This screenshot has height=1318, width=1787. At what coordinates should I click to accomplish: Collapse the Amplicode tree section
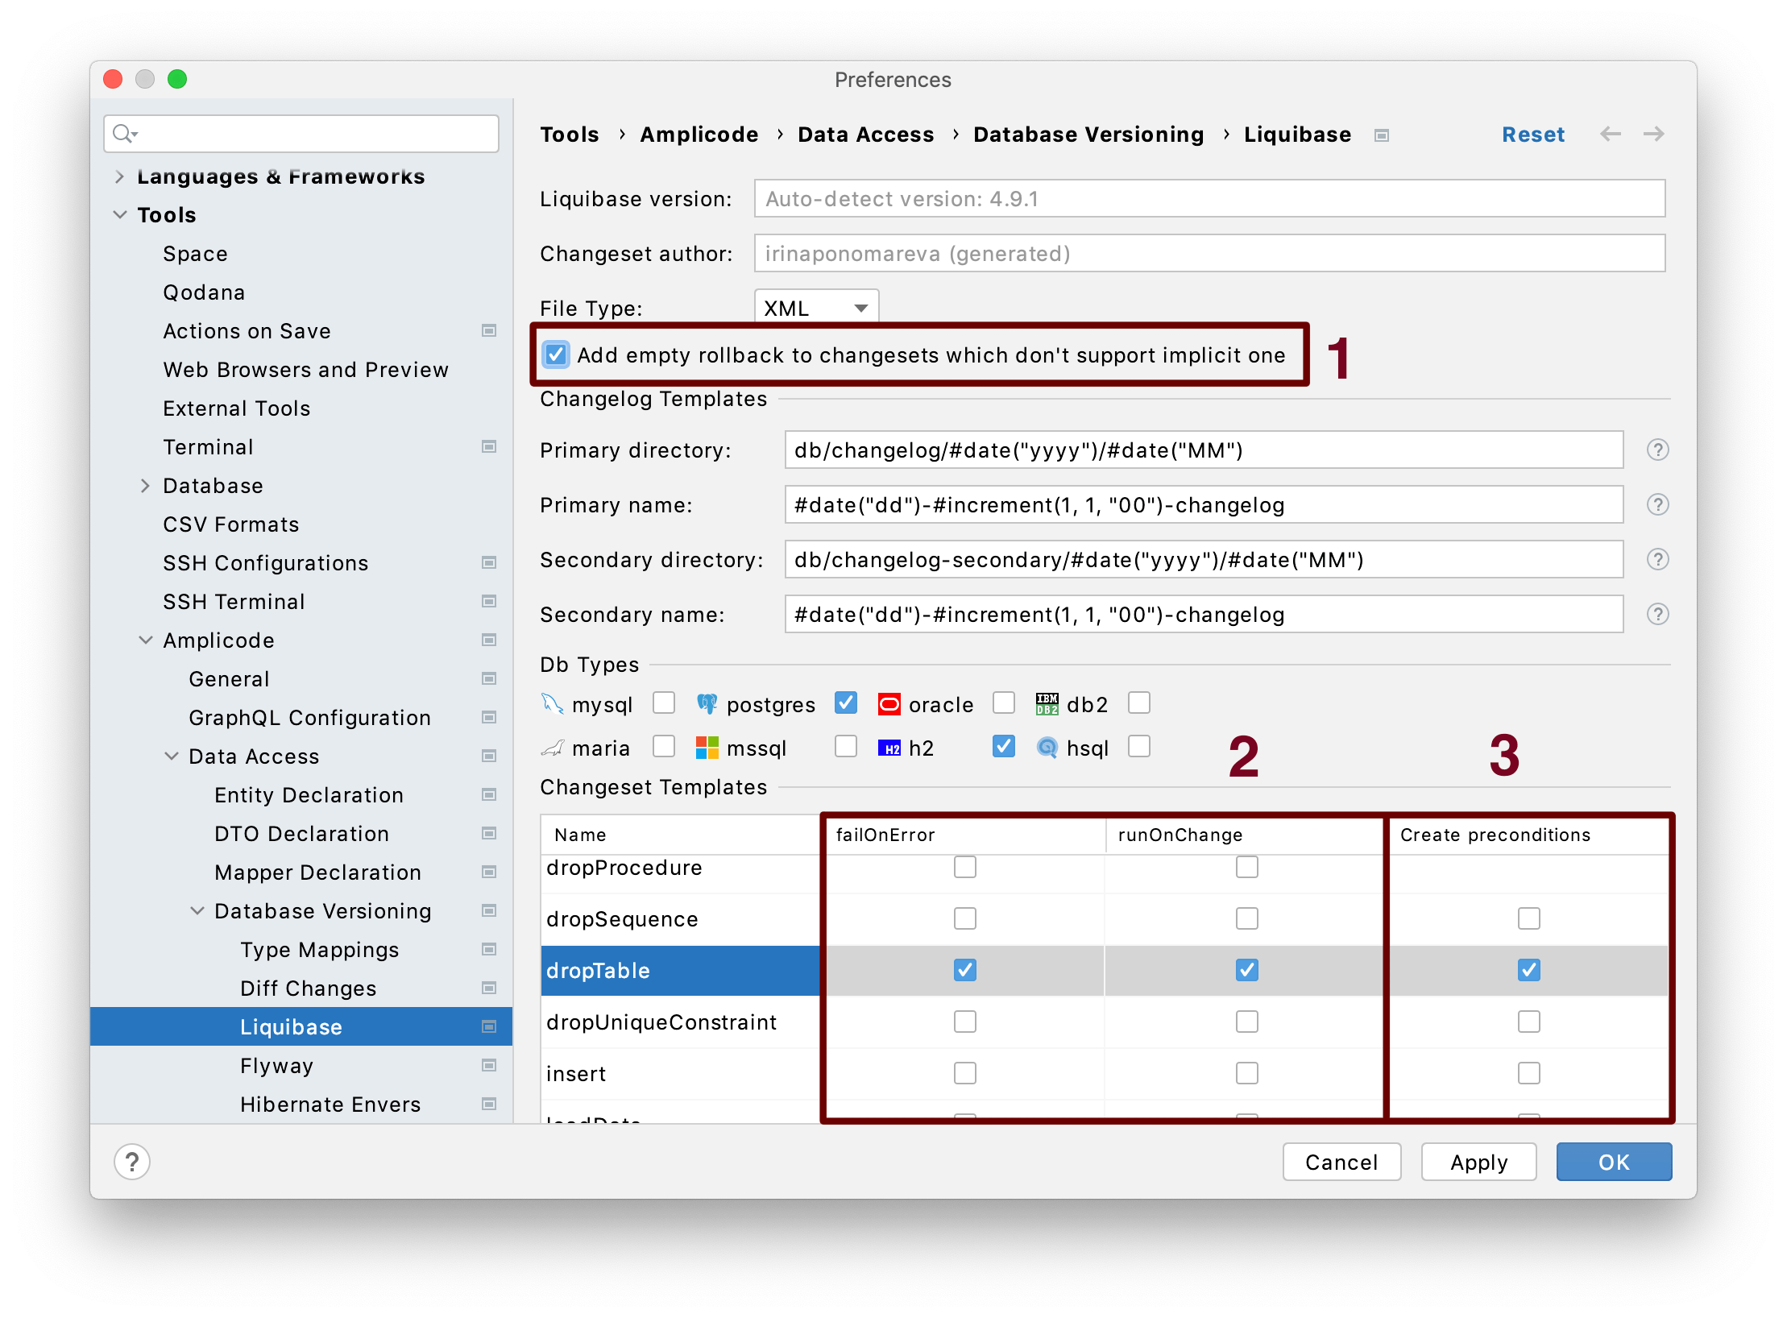coord(146,640)
